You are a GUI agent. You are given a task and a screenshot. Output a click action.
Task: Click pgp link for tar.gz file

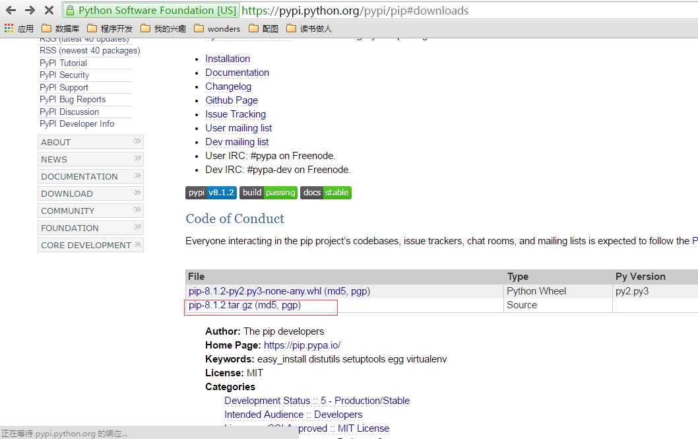(290, 306)
